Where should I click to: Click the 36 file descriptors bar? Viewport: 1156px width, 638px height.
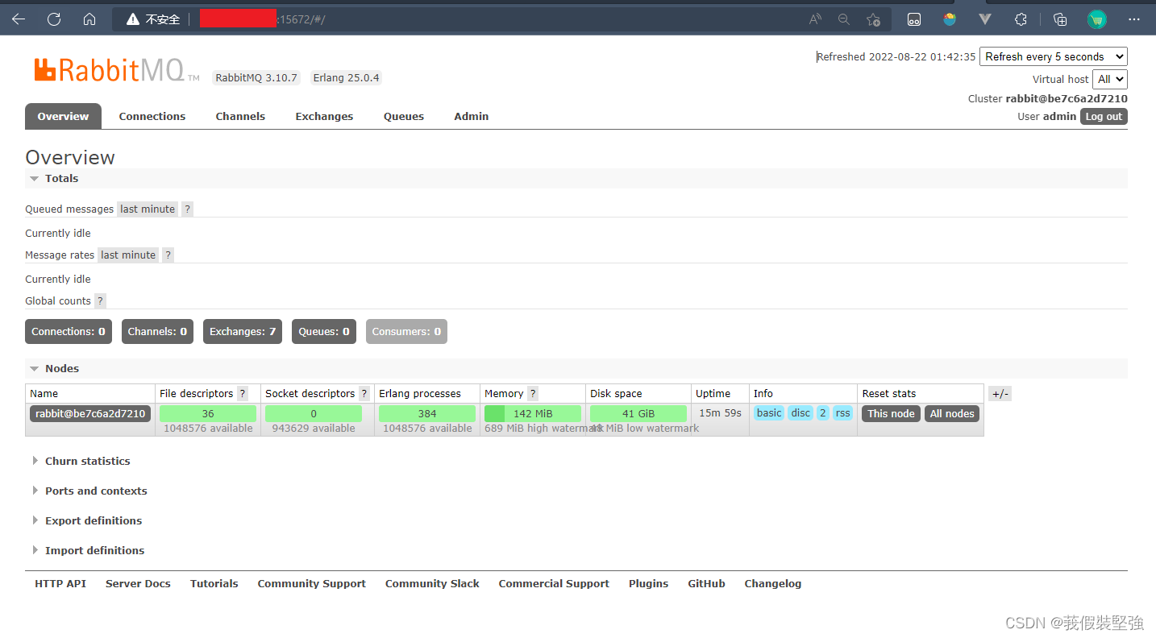[208, 413]
